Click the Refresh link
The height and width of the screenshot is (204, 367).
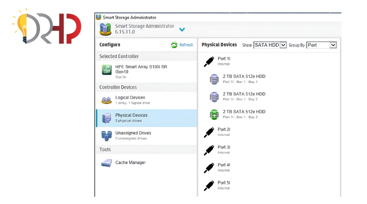coord(186,45)
